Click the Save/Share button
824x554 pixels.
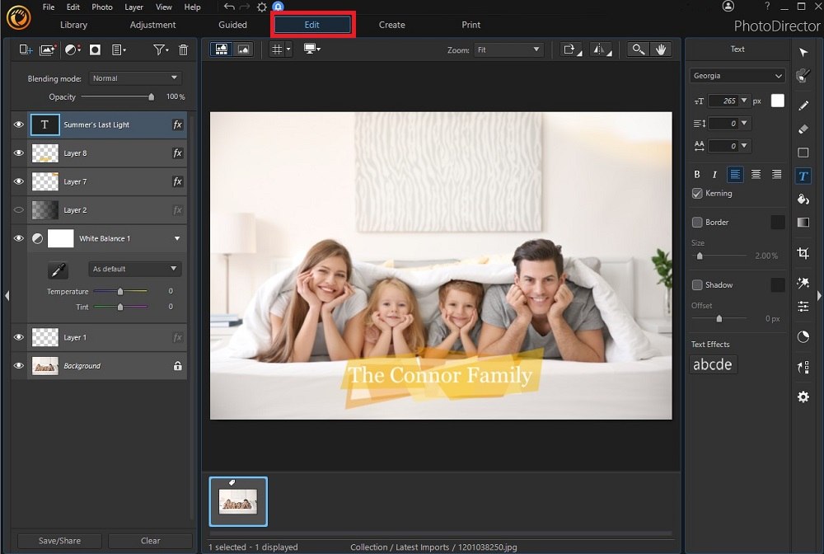[58, 540]
